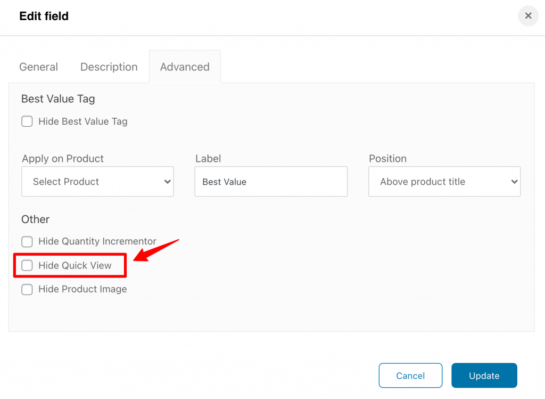Open the Description tab
Viewport: 545px width, 399px height.
[109, 67]
